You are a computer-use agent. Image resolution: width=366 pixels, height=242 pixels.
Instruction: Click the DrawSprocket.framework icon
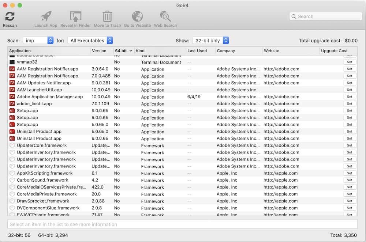click(x=12, y=201)
